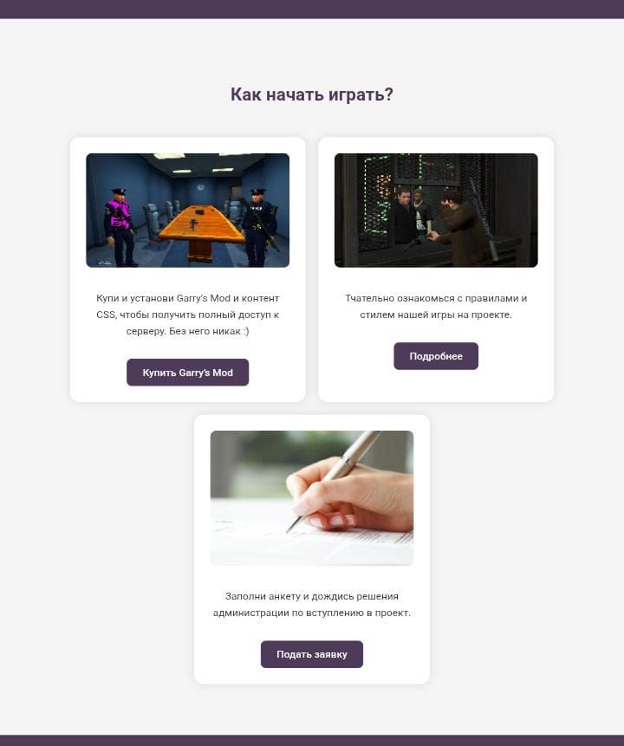Click the orange table in the first image

pos(202,229)
